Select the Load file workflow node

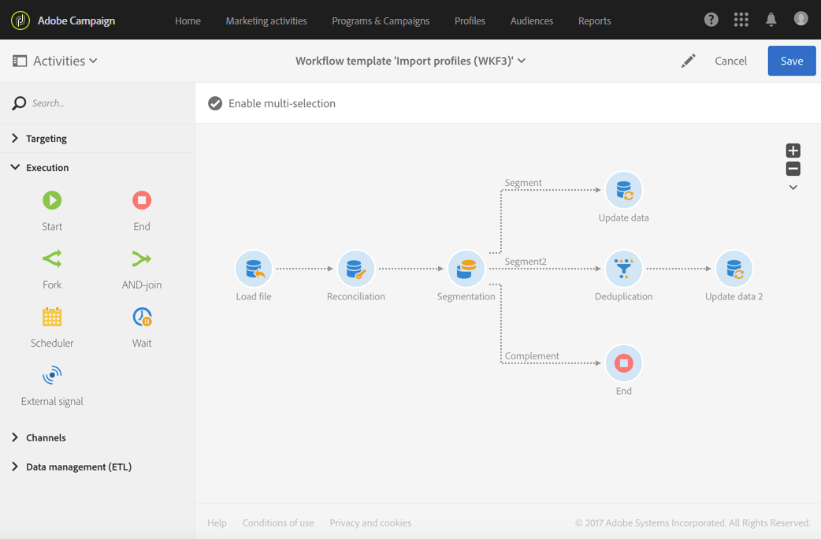253,269
